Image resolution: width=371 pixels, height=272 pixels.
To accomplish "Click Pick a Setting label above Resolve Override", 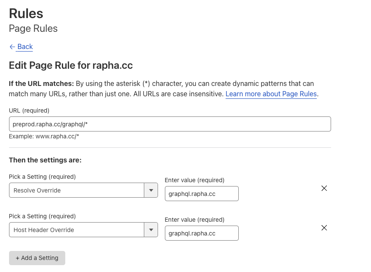I will tap(42, 177).
